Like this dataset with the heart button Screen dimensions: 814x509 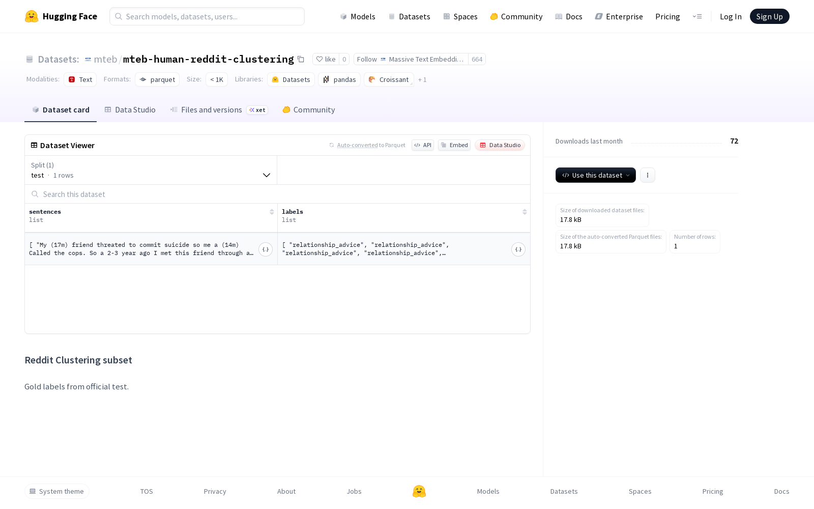(326, 59)
